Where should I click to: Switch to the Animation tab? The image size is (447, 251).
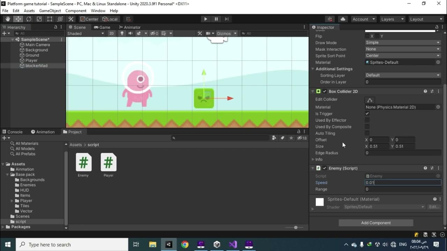click(x=43, y=132)
